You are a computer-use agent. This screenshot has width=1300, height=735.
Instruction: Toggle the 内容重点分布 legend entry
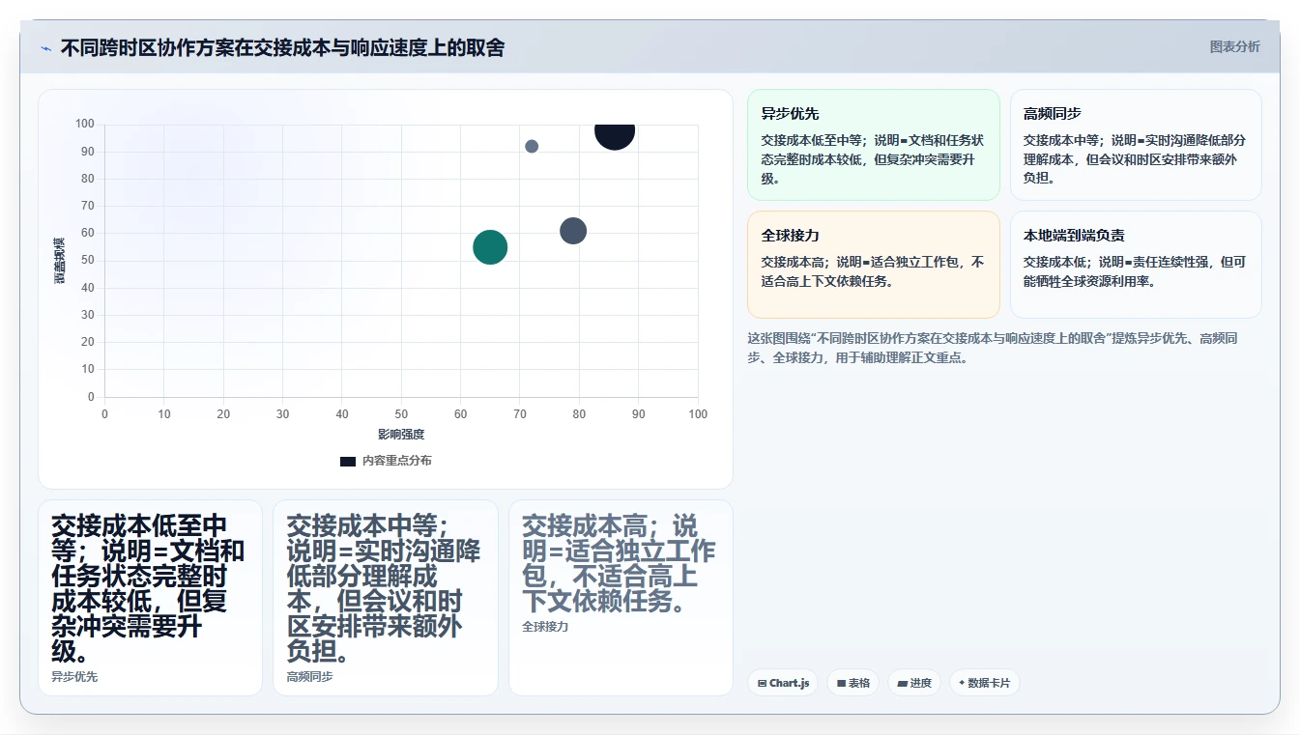tap(386, 461)
